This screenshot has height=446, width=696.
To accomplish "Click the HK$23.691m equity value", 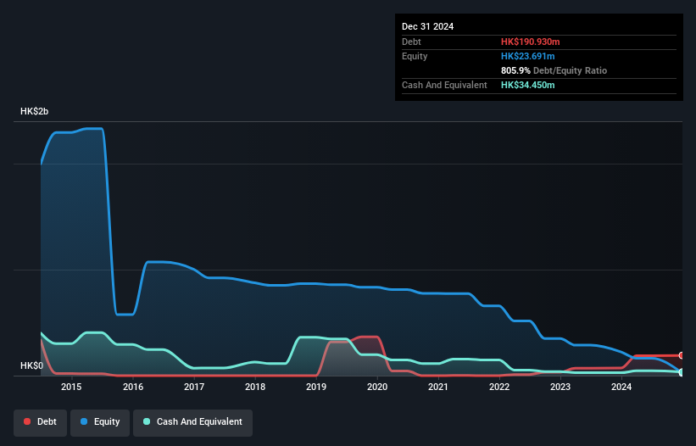I will click(528, 56).
